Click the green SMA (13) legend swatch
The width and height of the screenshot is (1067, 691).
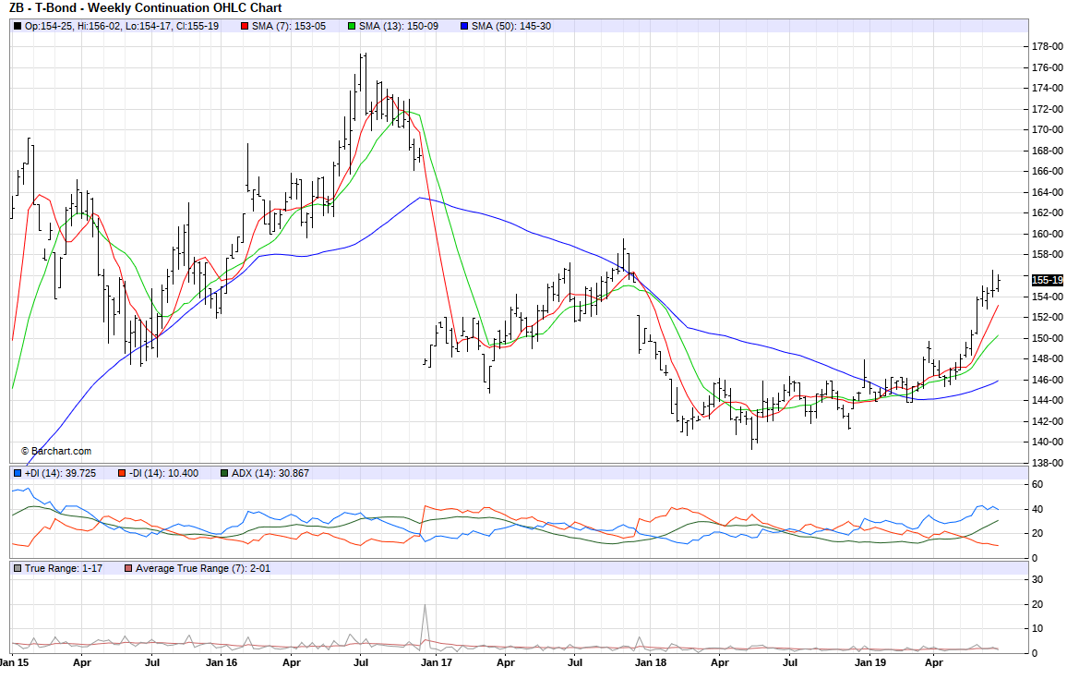(x=352, y=26)
